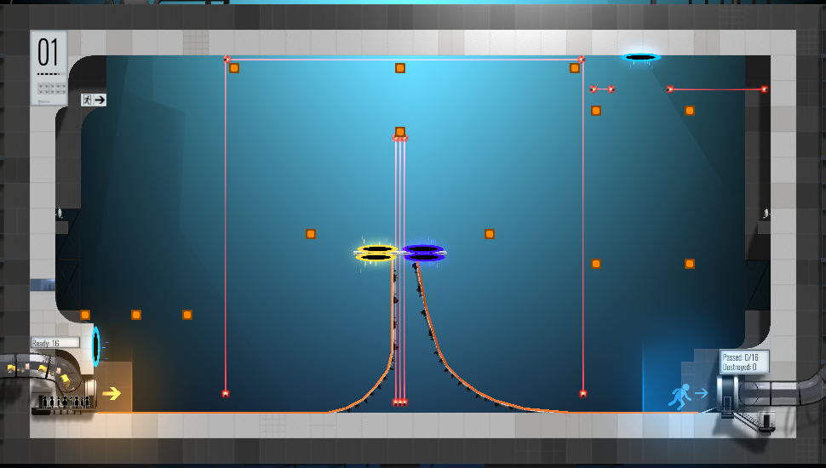Click the orange node at top center of chamber

(400, 68)
